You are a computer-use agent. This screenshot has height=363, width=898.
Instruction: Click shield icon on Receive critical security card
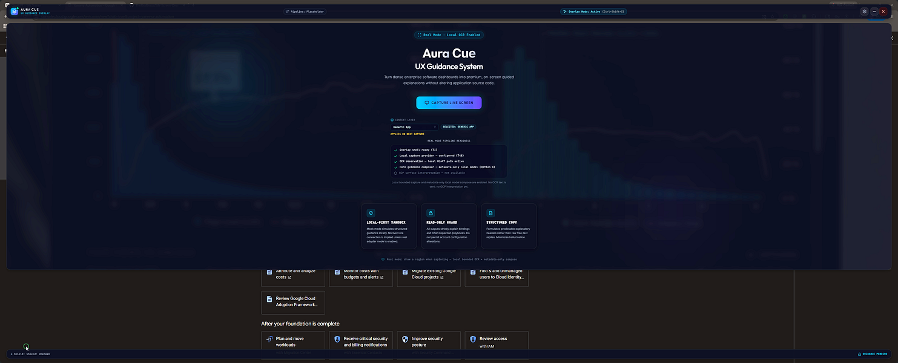pyautogui.click(x=337, y=340)
